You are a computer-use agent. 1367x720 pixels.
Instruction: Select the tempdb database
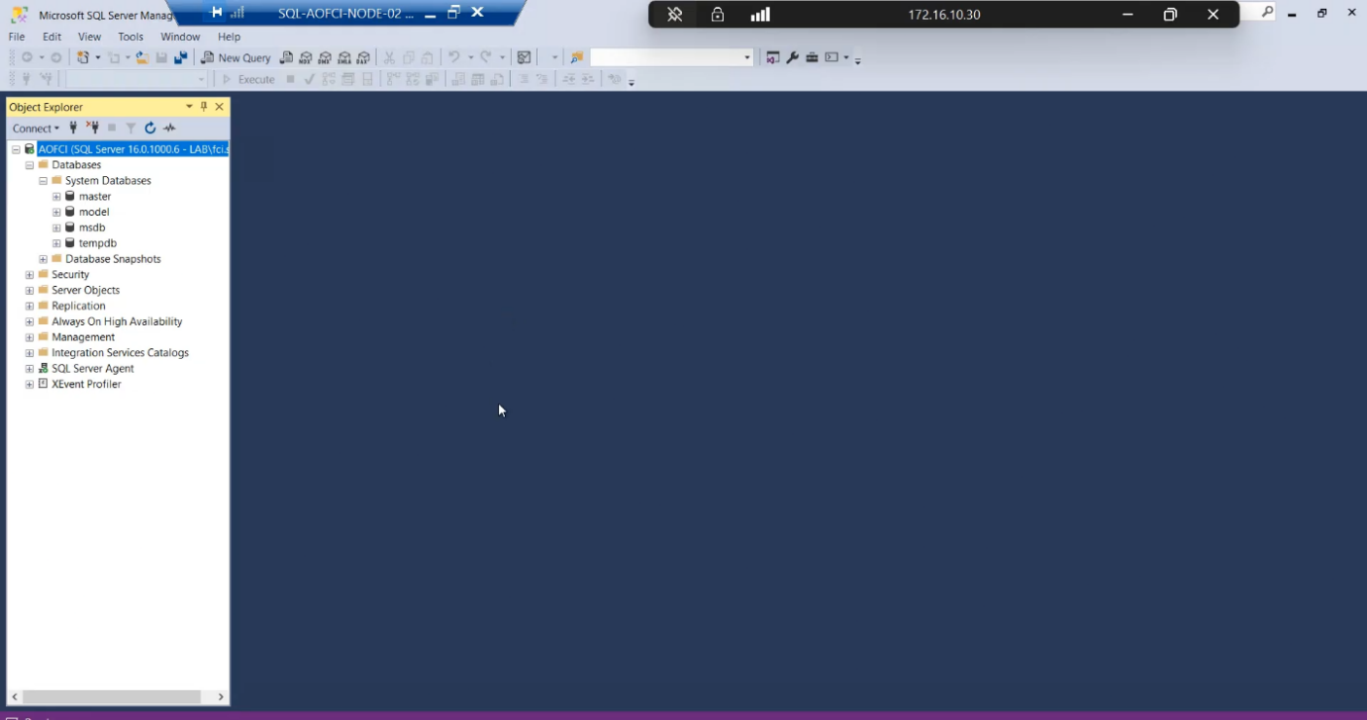pyautogui.click(x=98, y=243)
